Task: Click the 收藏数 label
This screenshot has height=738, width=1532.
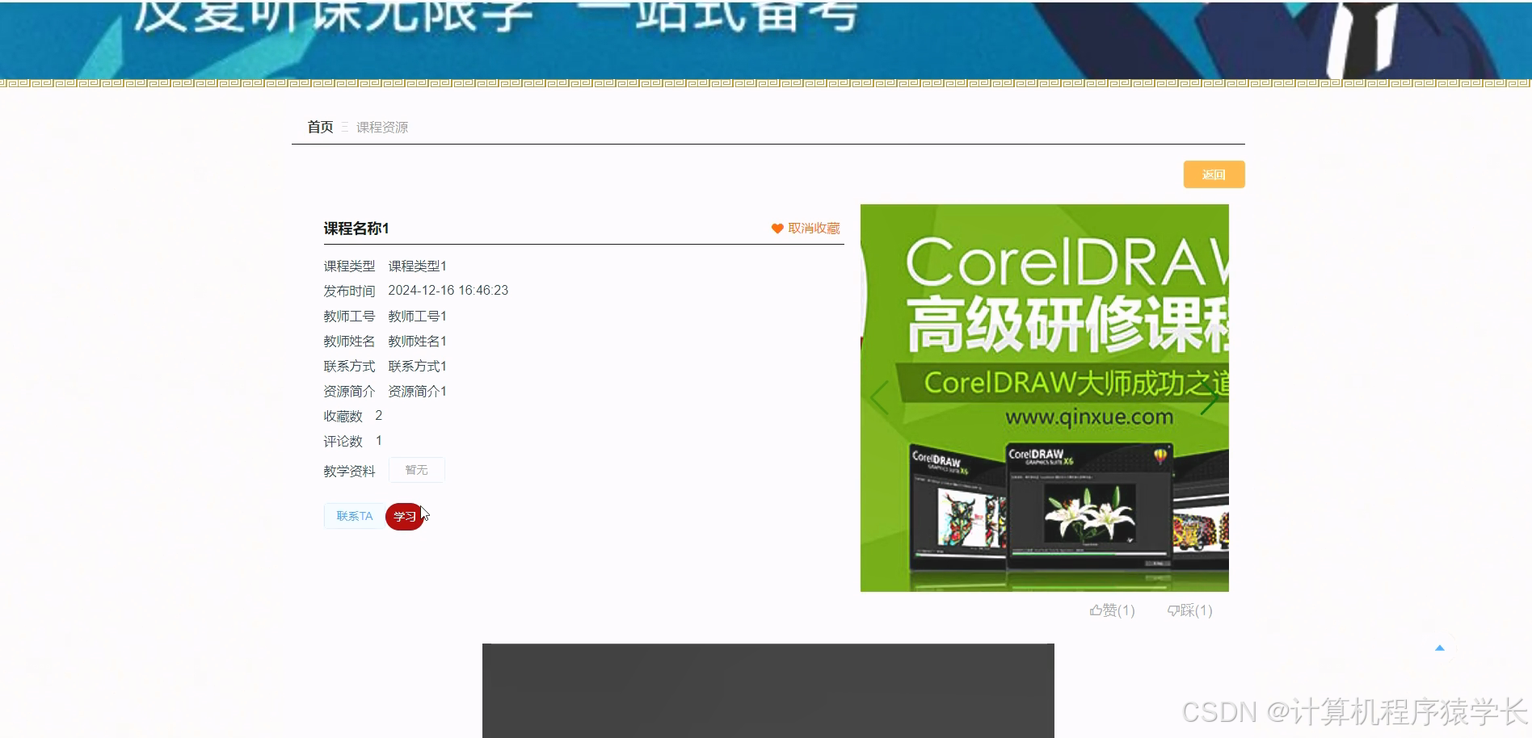Action: [343, 416]
